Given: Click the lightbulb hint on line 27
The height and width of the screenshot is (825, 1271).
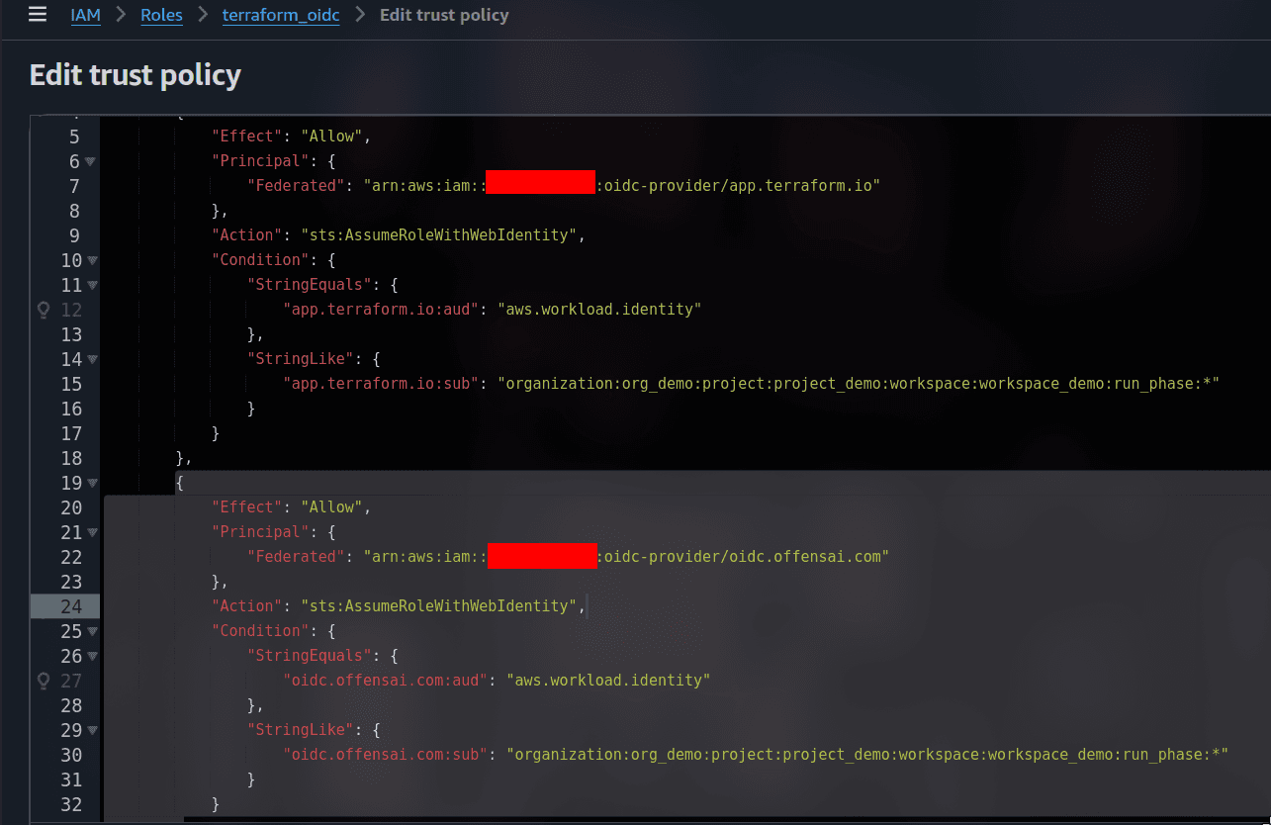Looking at the screenshot, I should point(44,681).
